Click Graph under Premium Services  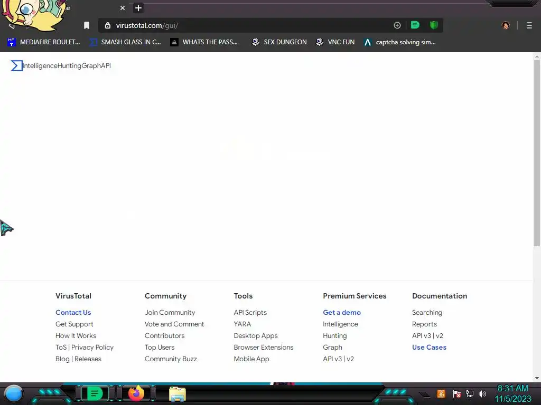(x=333, y=347)
